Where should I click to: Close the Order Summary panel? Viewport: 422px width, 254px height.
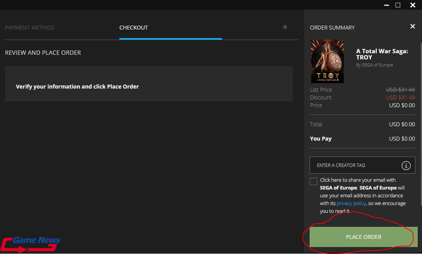(x=412, y=26)
